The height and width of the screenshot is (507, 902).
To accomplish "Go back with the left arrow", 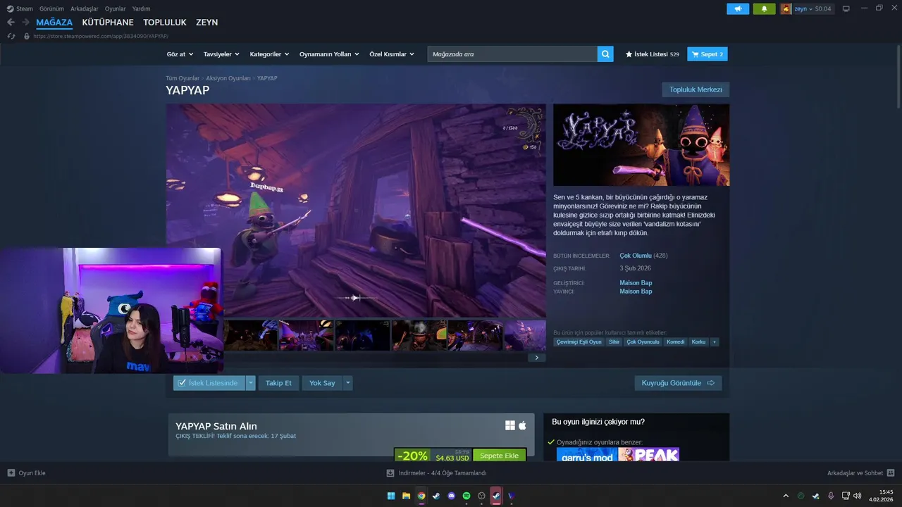I will coord(11,23).
